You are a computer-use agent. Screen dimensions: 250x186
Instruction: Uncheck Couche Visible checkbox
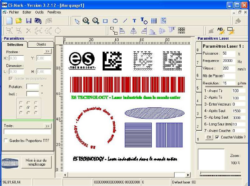[x=217, y=137]
